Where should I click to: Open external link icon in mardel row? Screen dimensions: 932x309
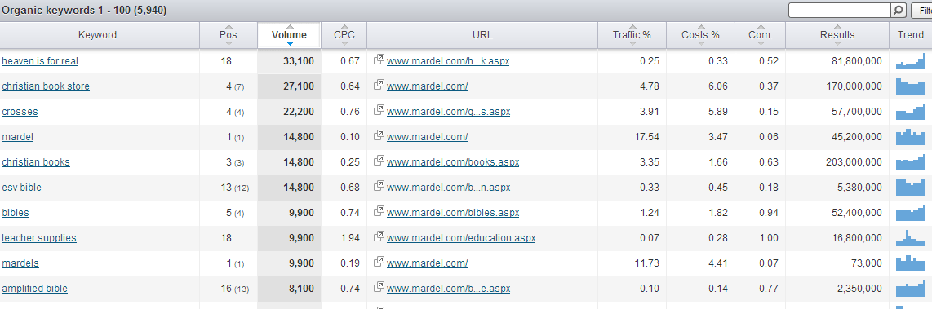378,136
